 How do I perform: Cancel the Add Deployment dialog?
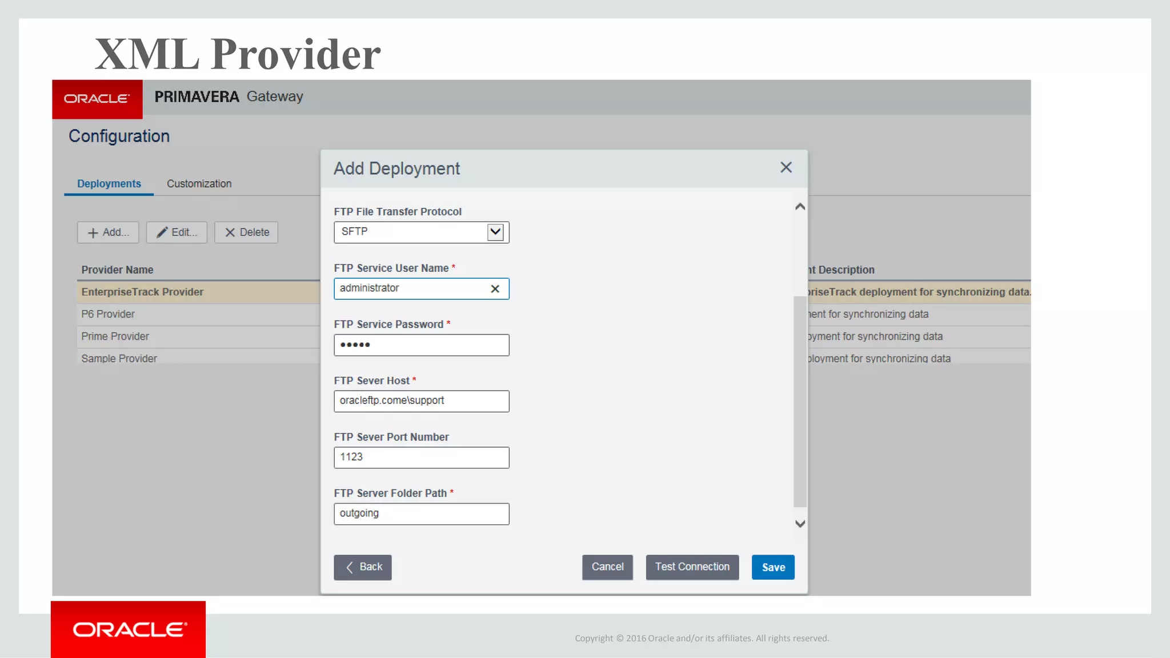(x=607, y=567)
